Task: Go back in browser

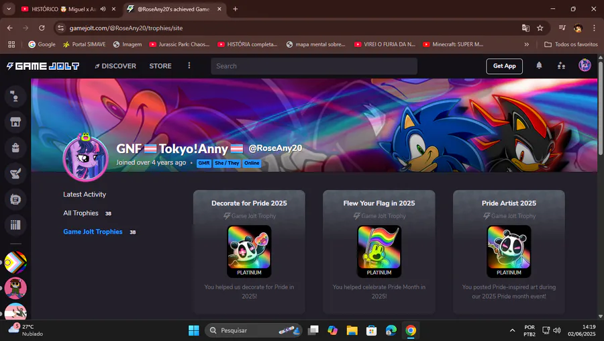Action: [x=10, y=28]
